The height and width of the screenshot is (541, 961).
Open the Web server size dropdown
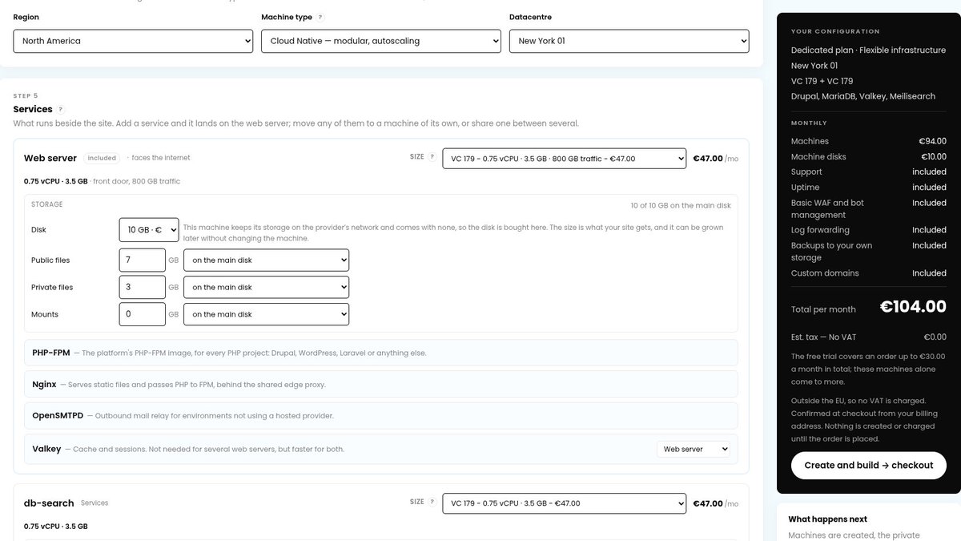(564, 159)
